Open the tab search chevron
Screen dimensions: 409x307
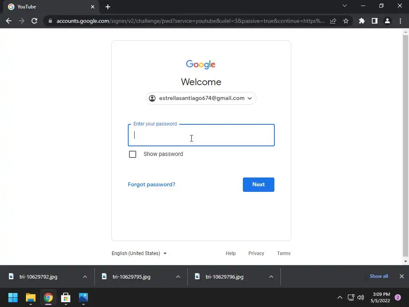point(345,6)
